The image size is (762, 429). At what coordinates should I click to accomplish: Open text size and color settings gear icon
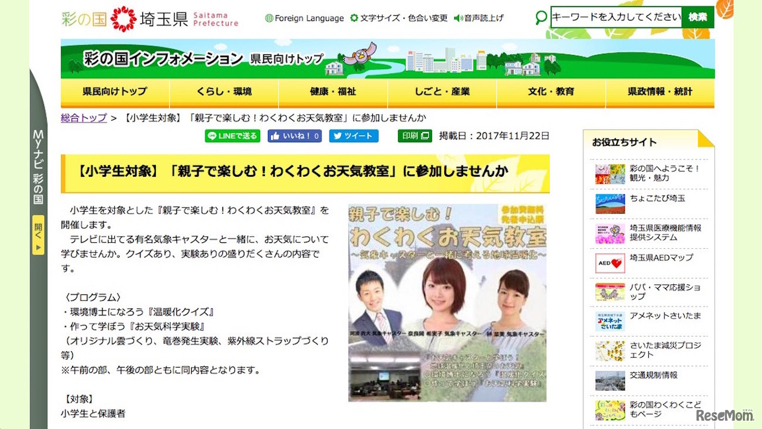tap(354, 18)
